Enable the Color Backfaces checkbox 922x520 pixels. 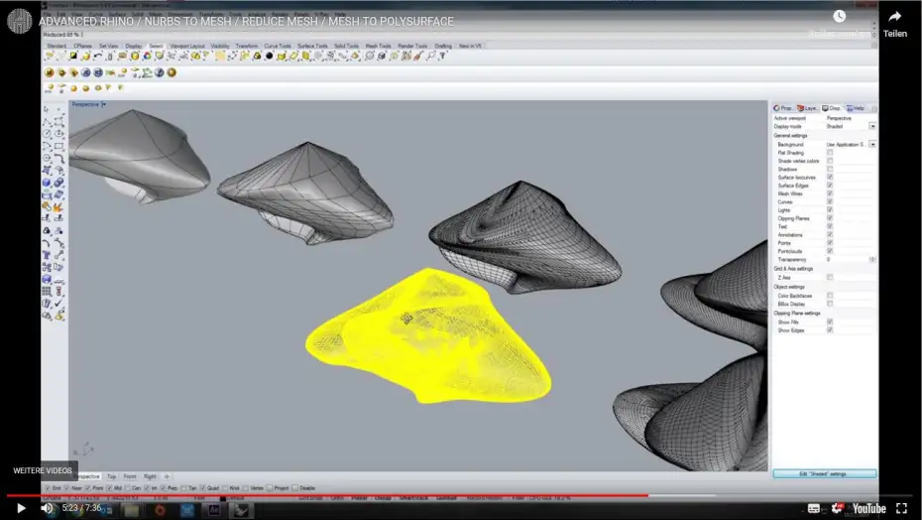pos(830,296)
